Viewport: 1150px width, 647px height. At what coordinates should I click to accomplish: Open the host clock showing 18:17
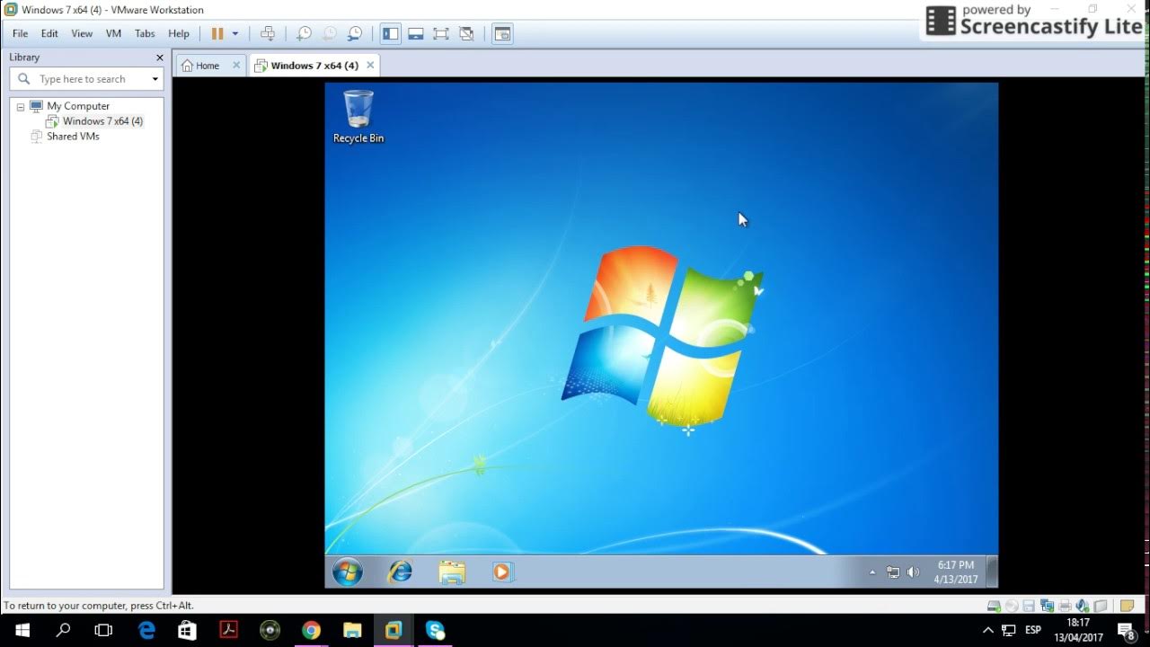pyautogui.click(x=1078, y=630)
